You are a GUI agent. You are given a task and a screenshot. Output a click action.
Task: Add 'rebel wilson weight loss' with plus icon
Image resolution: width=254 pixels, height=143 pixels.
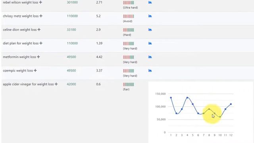(x=40, y=2)
